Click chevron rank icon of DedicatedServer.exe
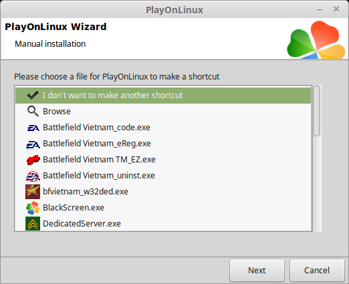The height and width of the screenshot is (284, 349). [33, 223]
